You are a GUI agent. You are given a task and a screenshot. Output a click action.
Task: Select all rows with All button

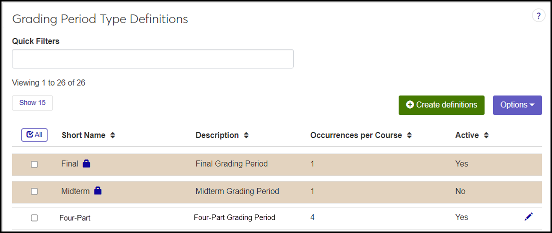pos(34,135)
